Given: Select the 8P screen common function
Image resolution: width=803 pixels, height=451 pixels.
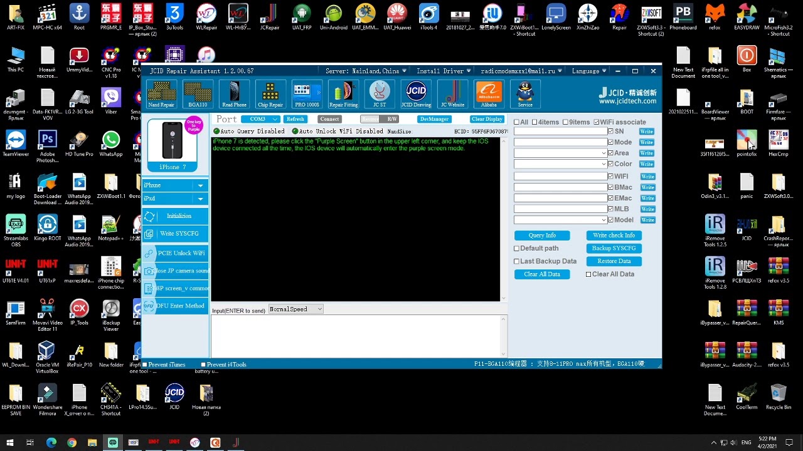Looking at the screenshot, I should coord(175,288).
